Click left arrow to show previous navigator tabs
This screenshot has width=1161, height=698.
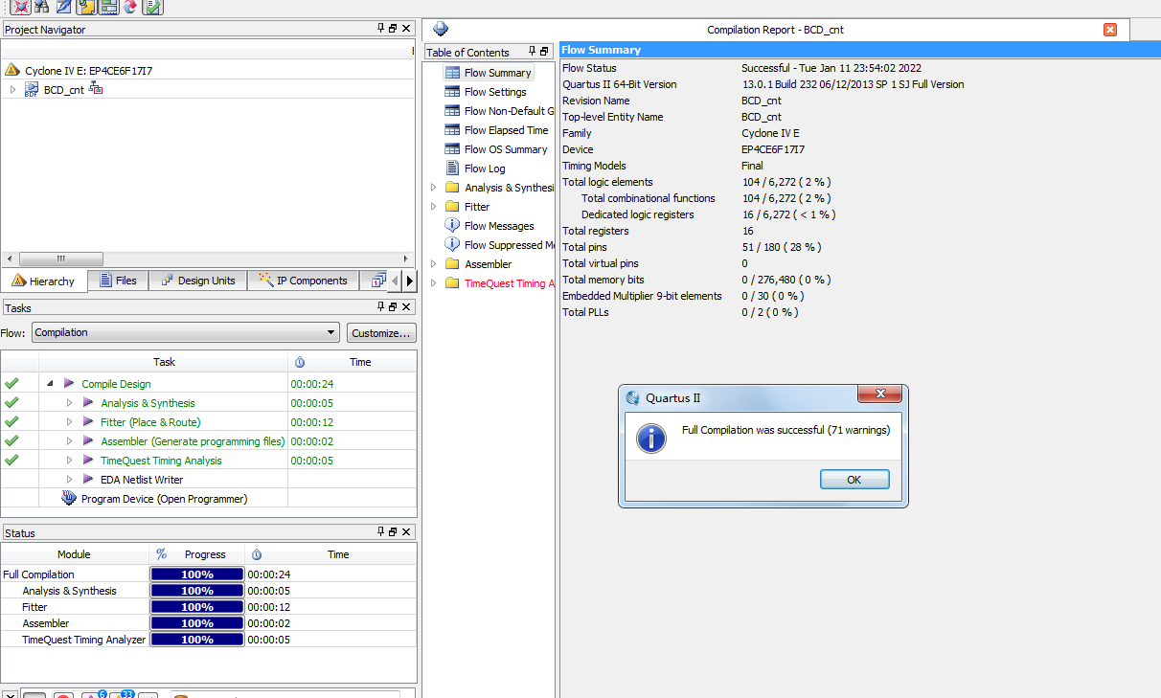click(x=397, y=281)
